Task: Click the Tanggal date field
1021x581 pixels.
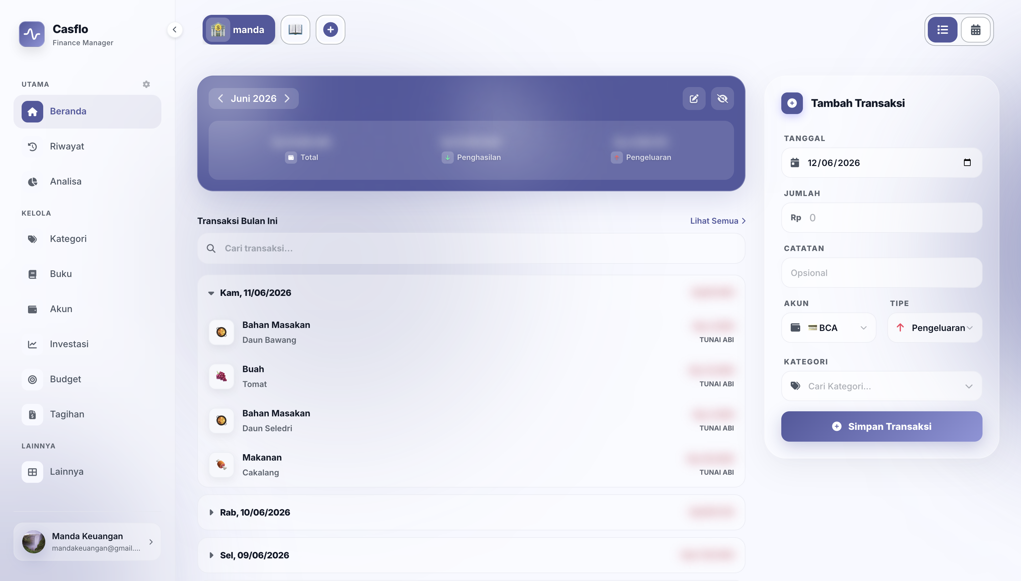Action: [881, 163]
